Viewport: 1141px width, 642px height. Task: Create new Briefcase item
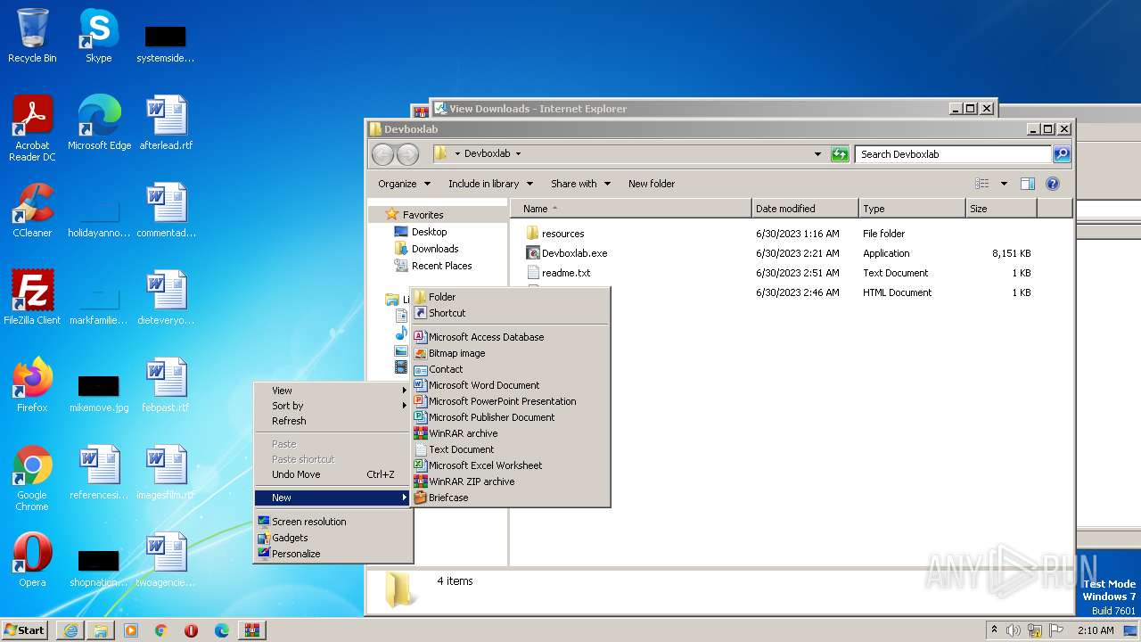click(x=510, y=498)
